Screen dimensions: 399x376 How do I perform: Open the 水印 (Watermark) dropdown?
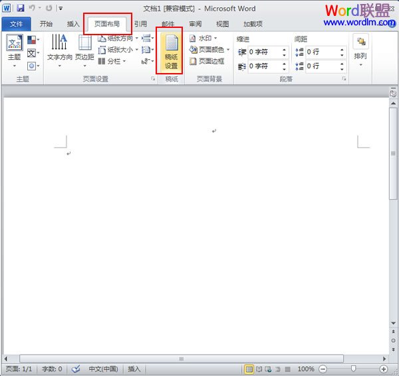point(203,39)
